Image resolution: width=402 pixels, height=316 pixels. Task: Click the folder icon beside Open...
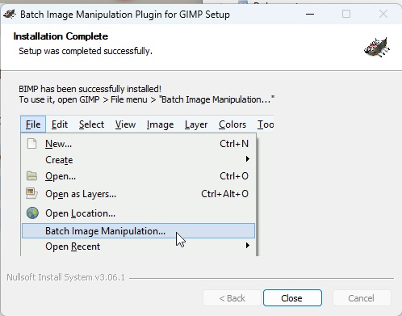coord(32,176)
